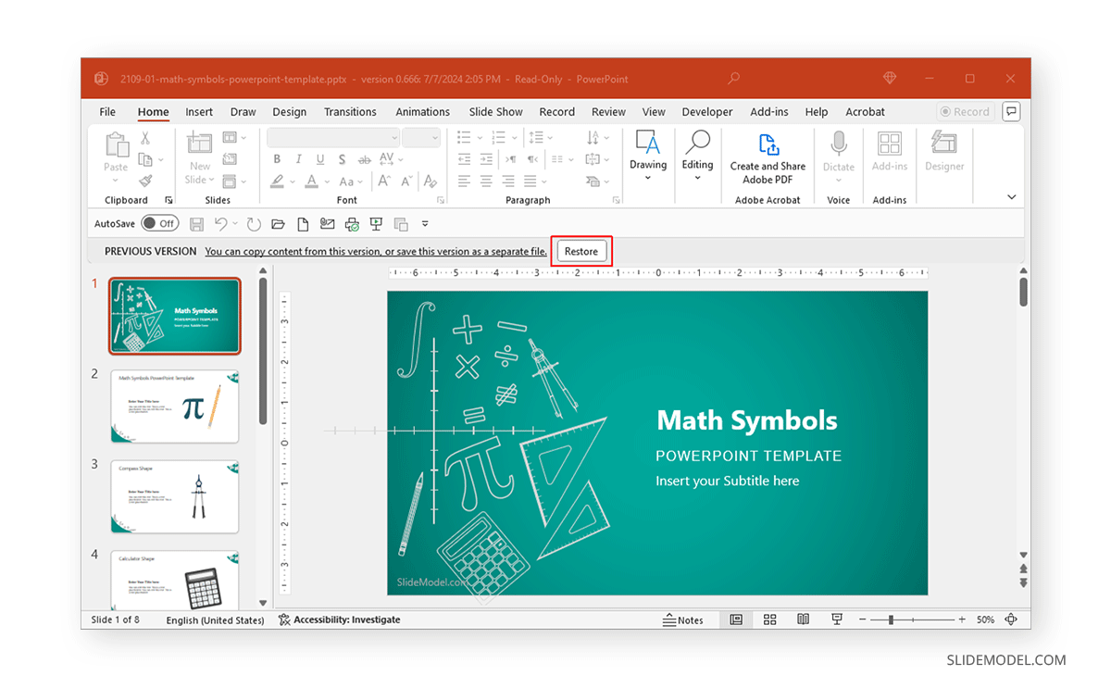Switch to the Transitions tab

[x=350, y=112]
